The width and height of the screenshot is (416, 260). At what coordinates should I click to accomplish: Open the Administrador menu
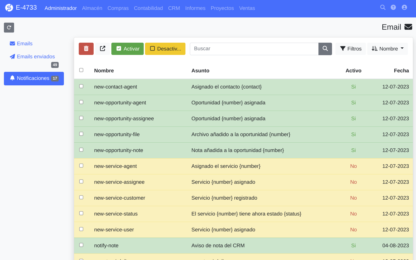(x=61, y=8)
